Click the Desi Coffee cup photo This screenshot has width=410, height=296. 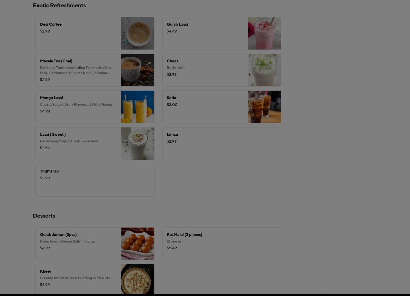137,33
